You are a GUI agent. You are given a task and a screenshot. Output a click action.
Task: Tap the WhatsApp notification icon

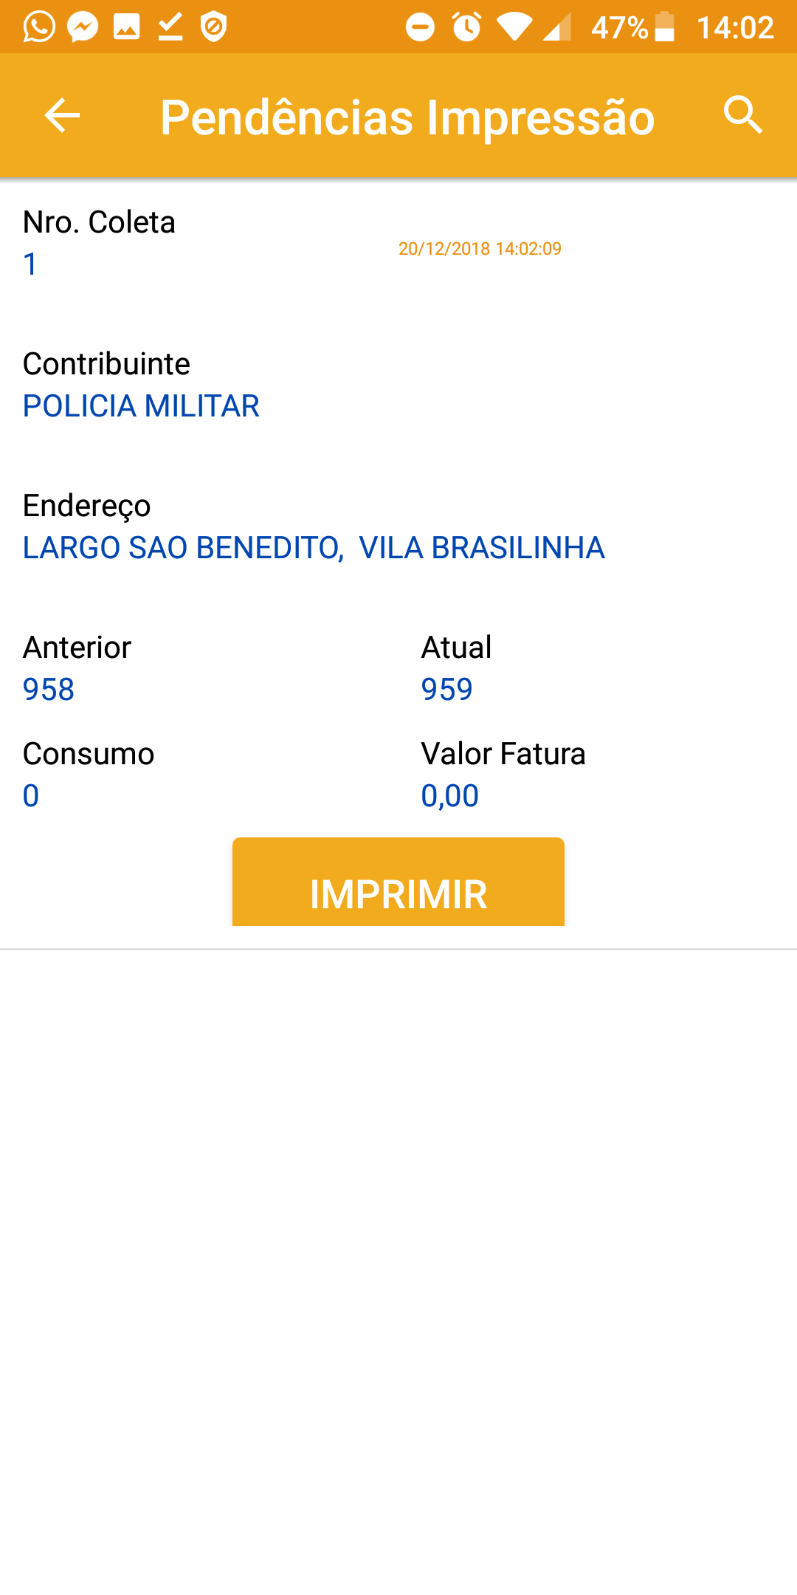click(39, 27)
